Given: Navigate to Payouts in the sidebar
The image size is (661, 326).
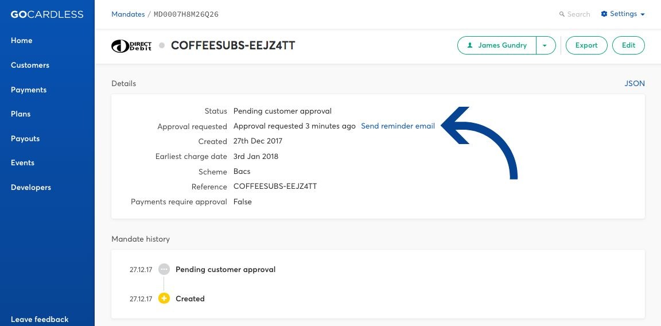Looking at the screenshot, I should [x=25, y=139].
